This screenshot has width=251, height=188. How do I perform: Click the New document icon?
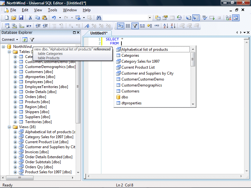pos(6,18)
